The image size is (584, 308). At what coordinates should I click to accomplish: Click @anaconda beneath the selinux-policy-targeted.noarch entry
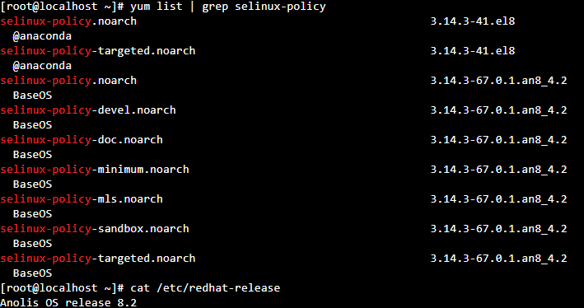[42, 66]
